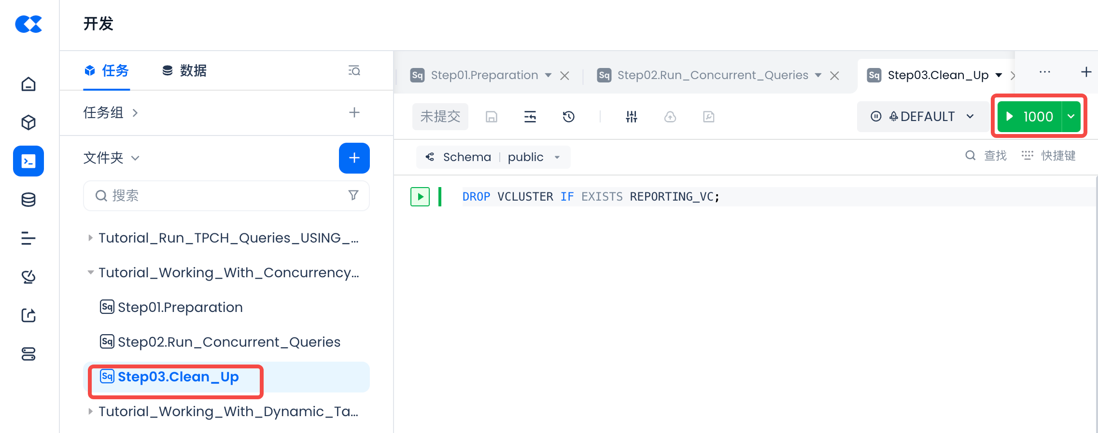Close the Step02.Run_Concurrent_Queries tab
The height and width of the screenshot is (433, 1098).
834,76
